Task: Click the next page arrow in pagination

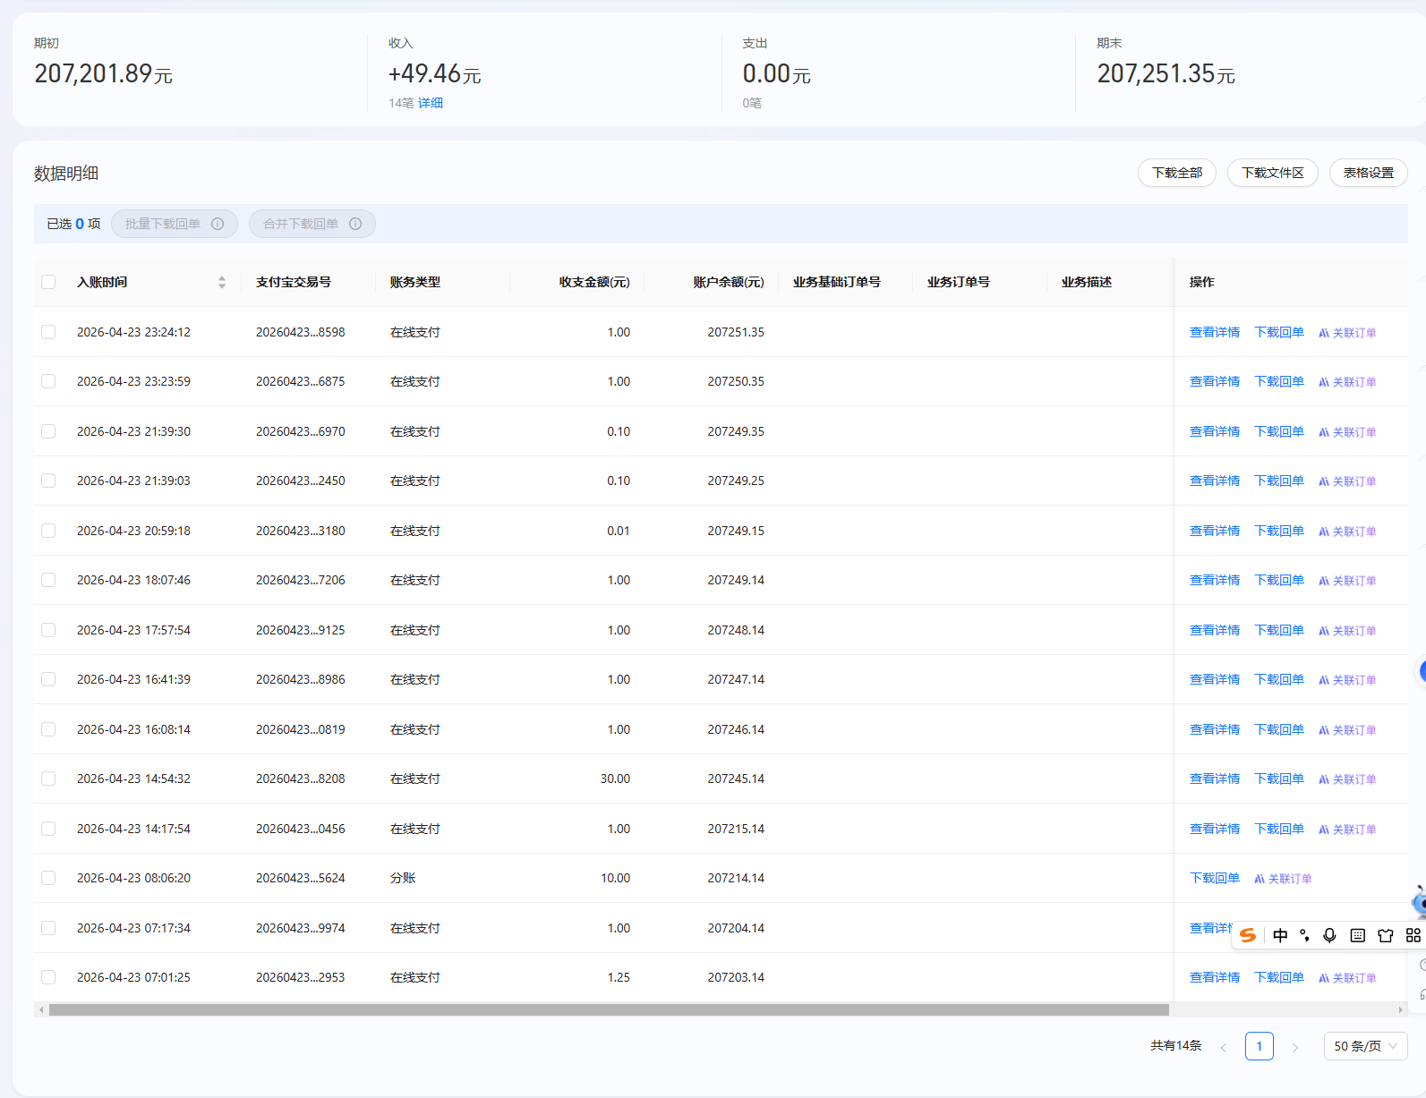Action: (1294, 1047)
